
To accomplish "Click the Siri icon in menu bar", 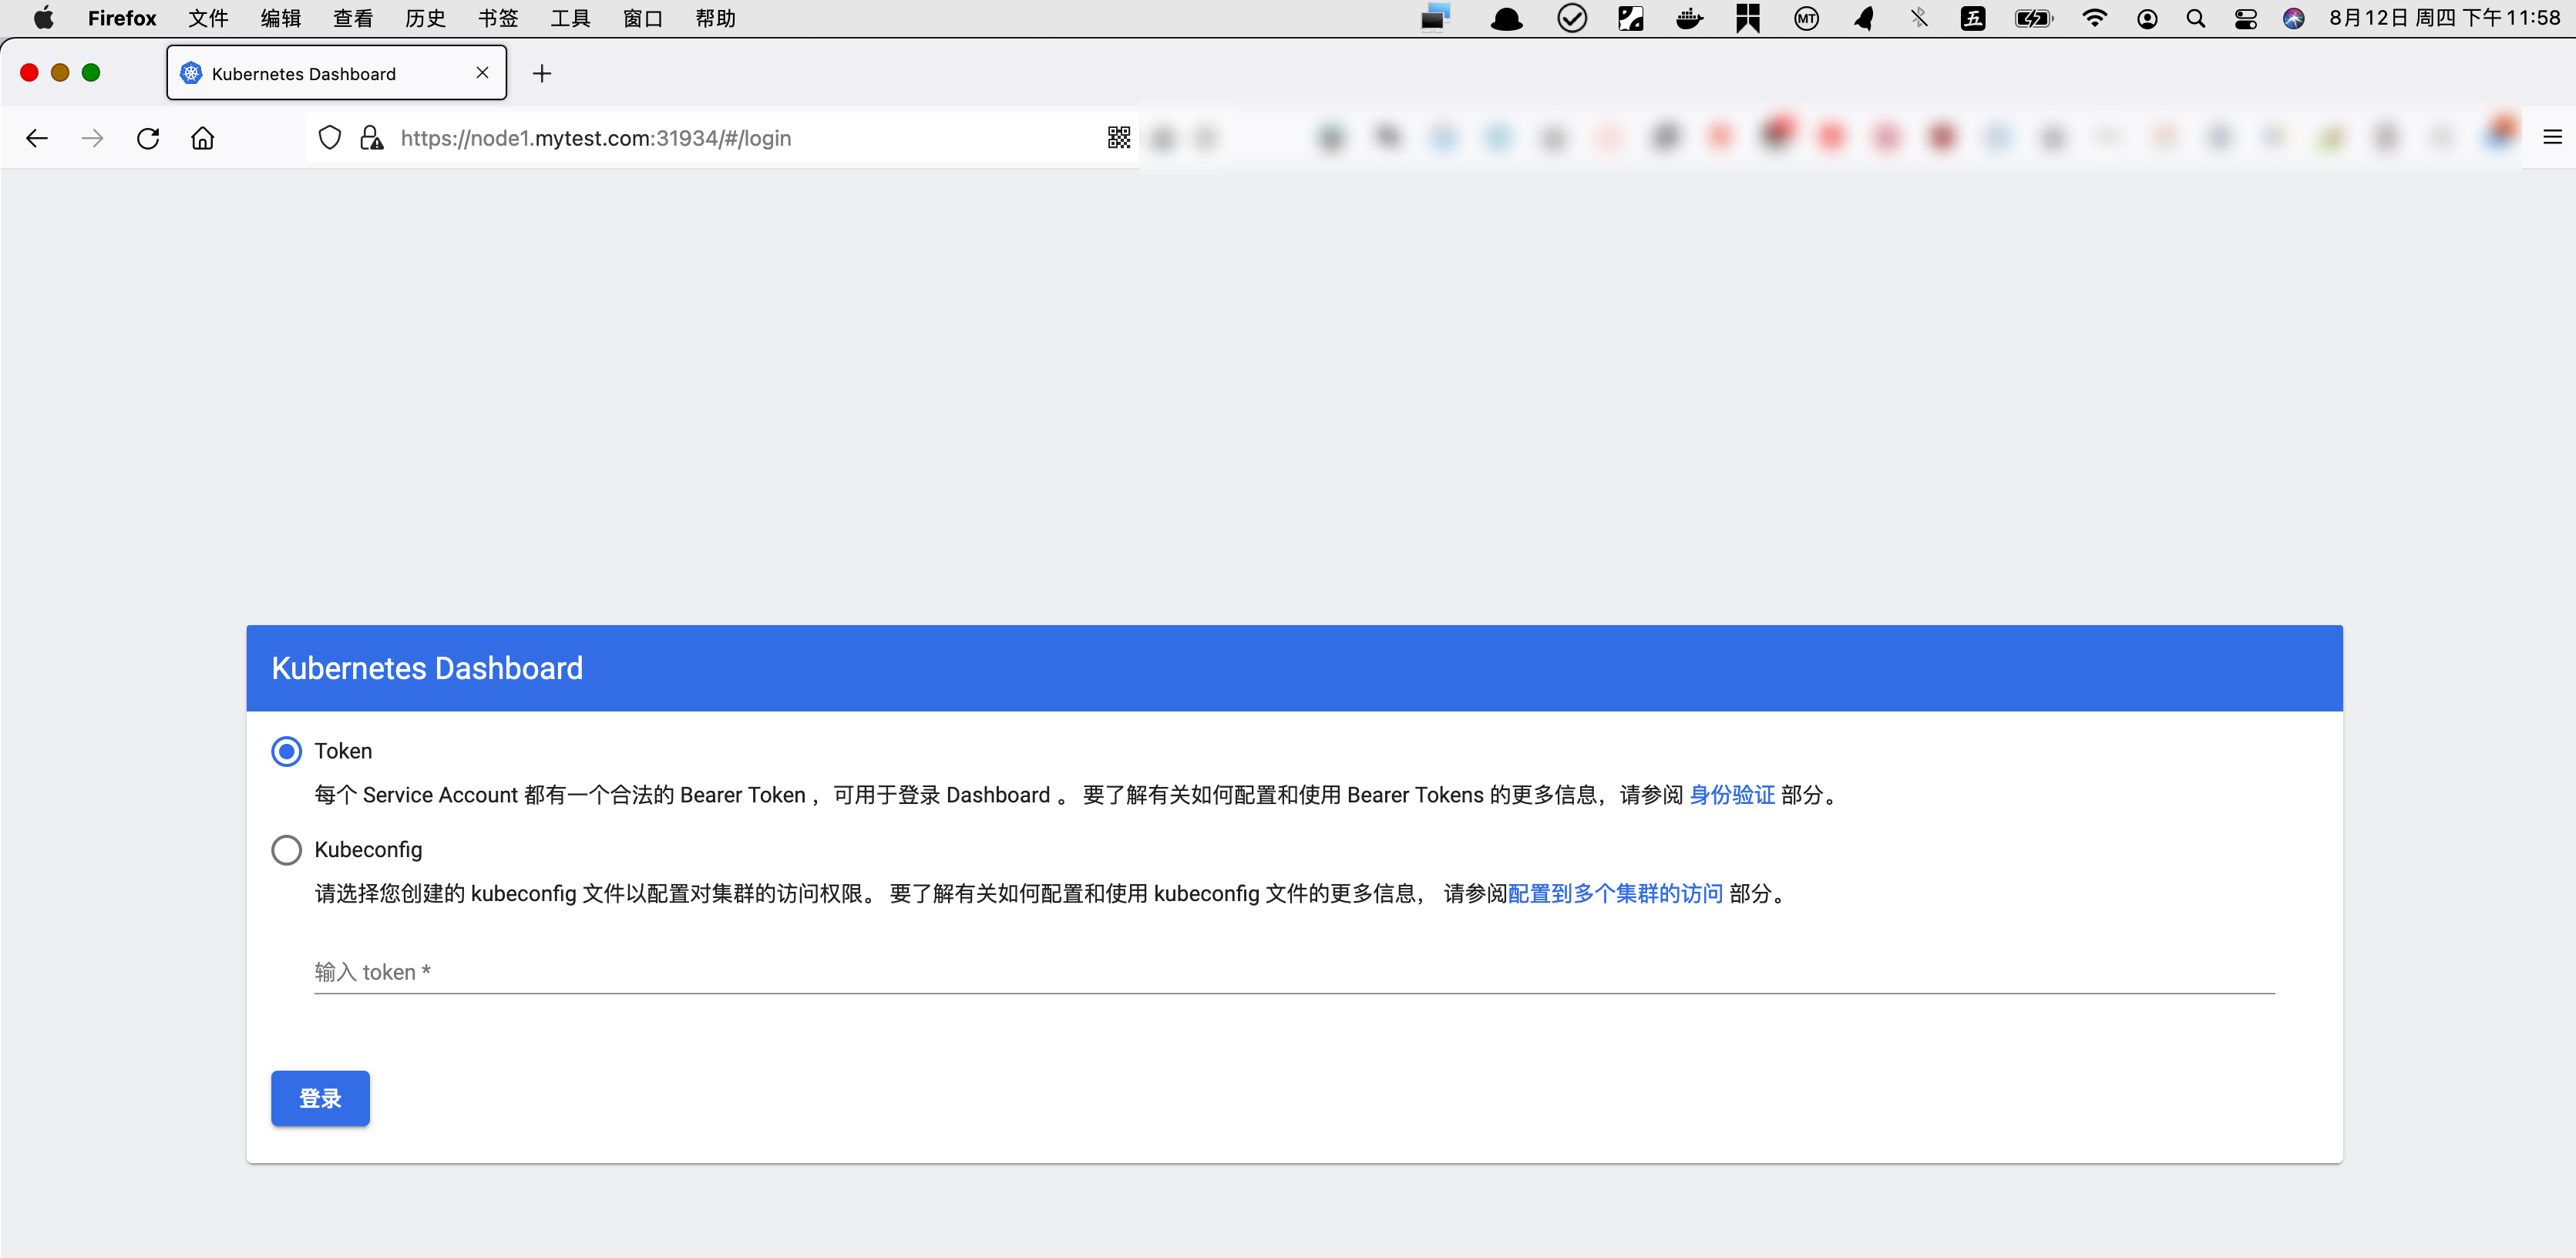I will click(x=2294, y=18).
